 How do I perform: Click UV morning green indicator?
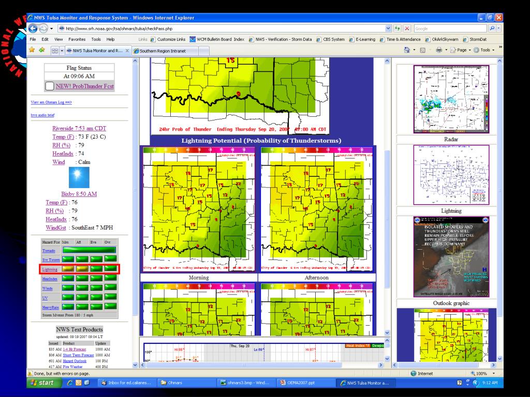(x=68, y=297)
